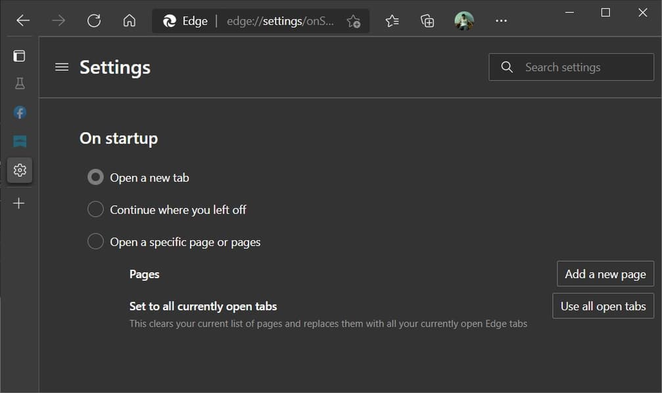Switch to the Facebook vertical tab
The image size is (662, 393).
[20, 112]
